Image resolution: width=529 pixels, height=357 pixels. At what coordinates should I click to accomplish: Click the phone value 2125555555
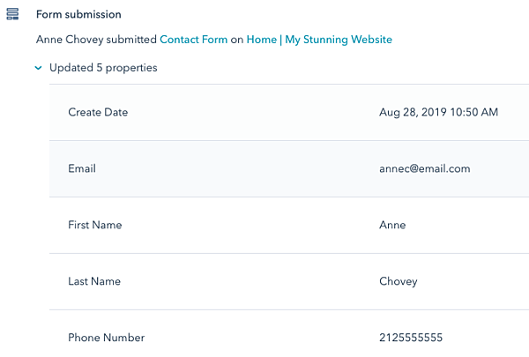click(x=411, y=338)
